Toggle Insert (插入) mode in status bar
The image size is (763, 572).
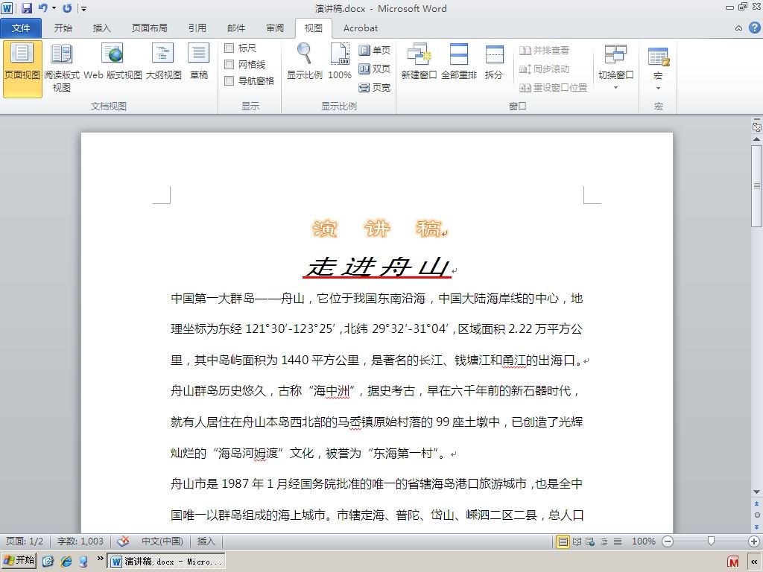[206, 541]
